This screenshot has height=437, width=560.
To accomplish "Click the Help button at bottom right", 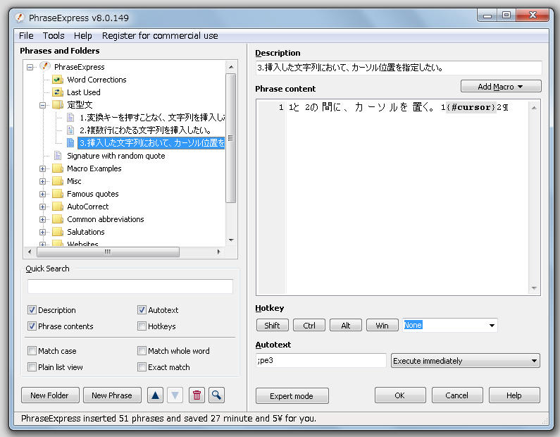I will [x=514, y=395].
